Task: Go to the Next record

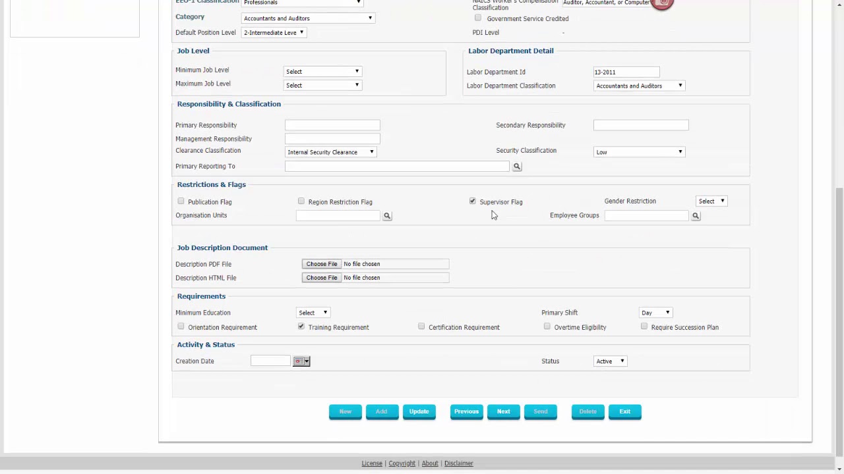Action: (504, 411)
